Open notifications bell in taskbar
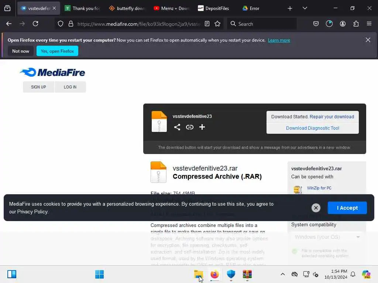Viewport: 378px width, 283px height. point(353,274)
